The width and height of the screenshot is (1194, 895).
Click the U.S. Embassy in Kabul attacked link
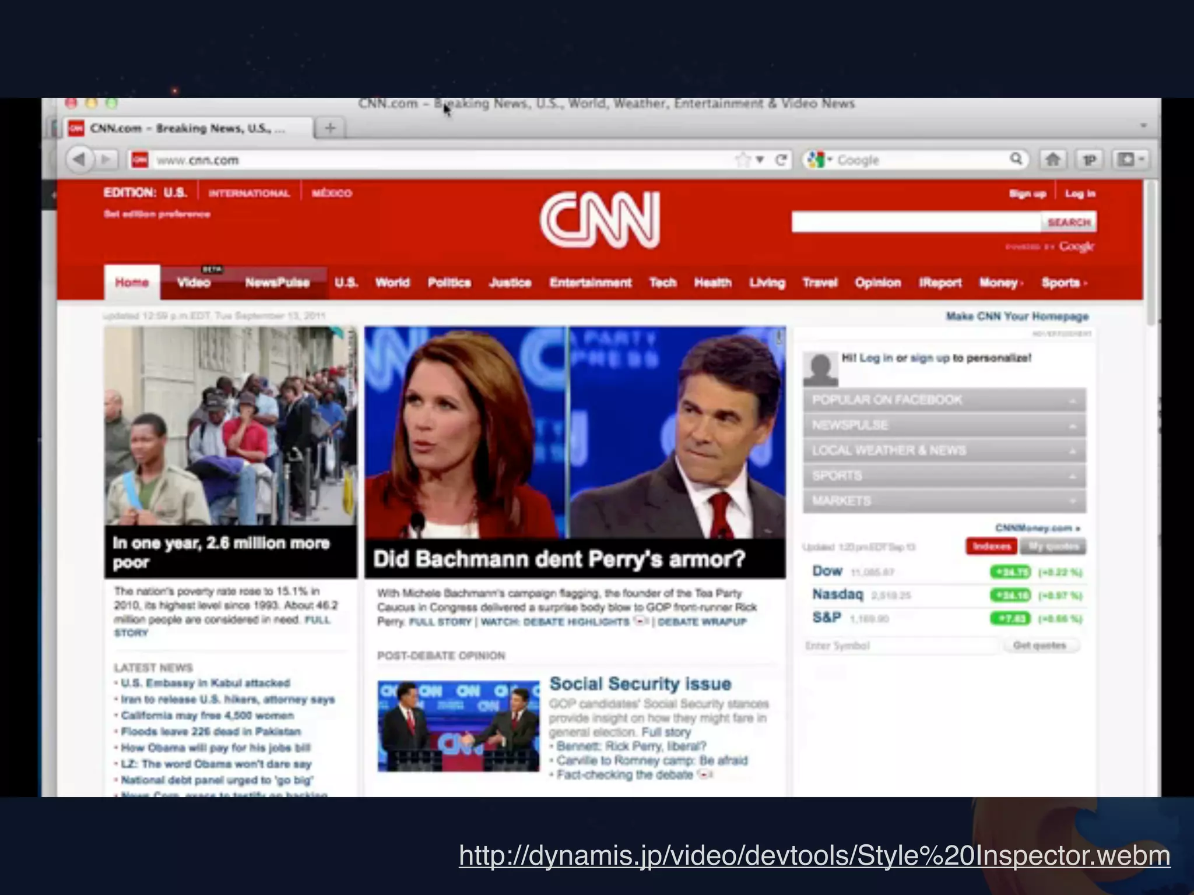[x=205, y=683]
